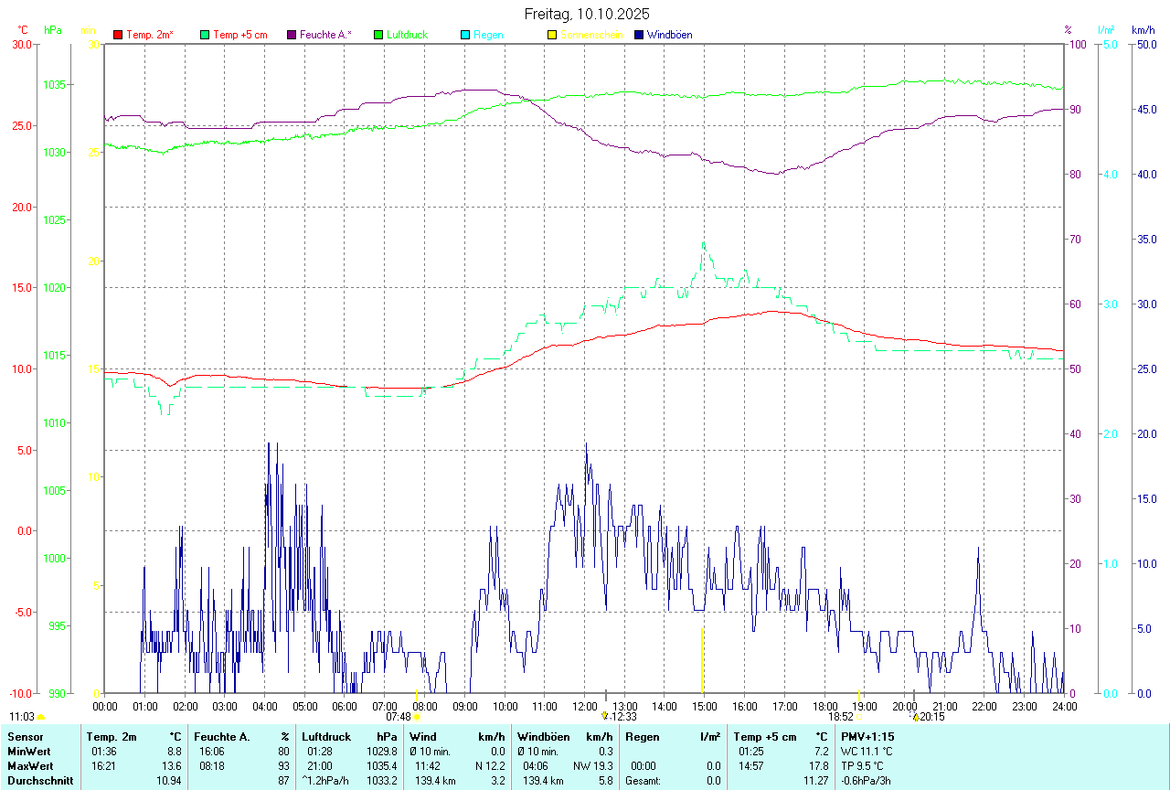The width and height of the screenshot is (1170, 790).
Task: Click the yellow Sonnenschein legend square
Action: pos(552,35)
